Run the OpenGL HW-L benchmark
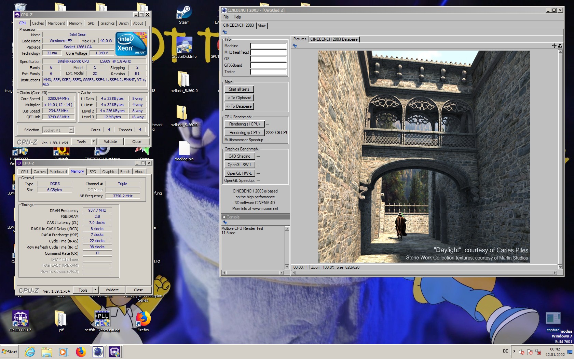 tap(240, 173)
